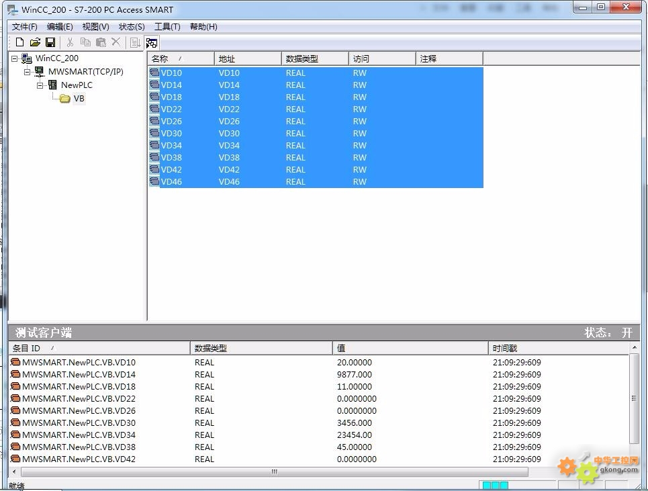Click the 地址 column header

[x=248, y=58]
